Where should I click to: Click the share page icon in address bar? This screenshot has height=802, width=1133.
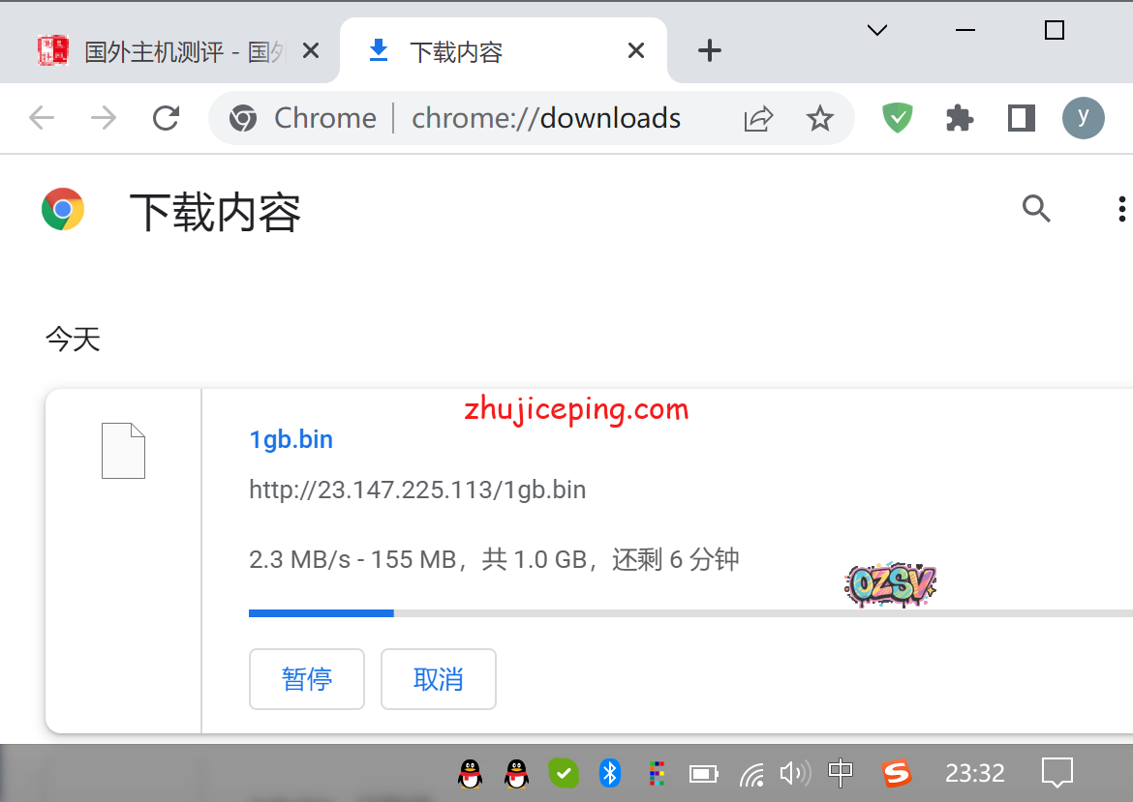click(x=758, y=118)
